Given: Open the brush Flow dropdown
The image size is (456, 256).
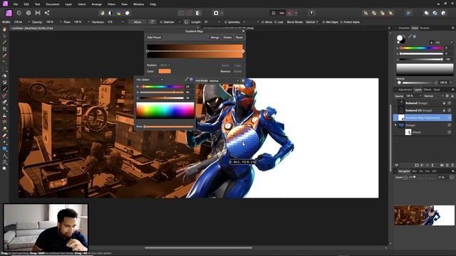Looking at the screenshot, I should pos(88,22).
